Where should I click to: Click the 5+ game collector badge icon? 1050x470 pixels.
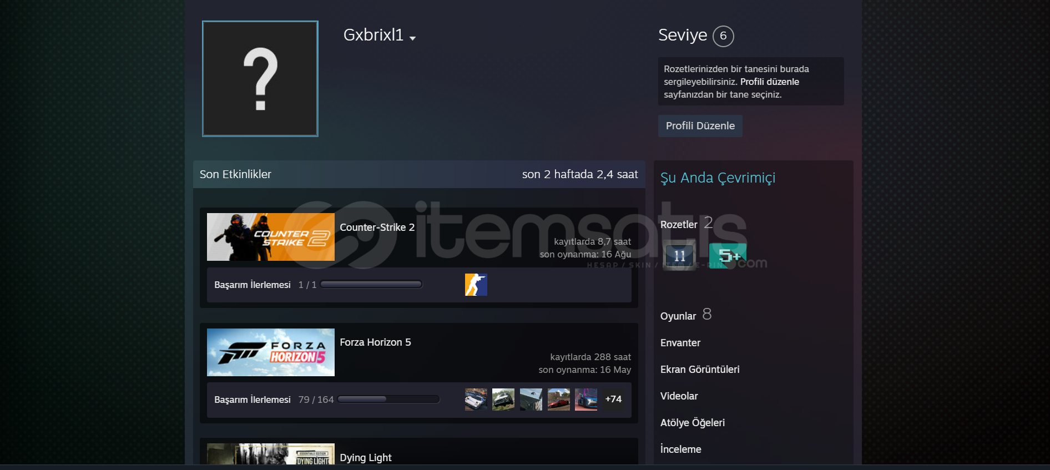click(x=728, y=255)
